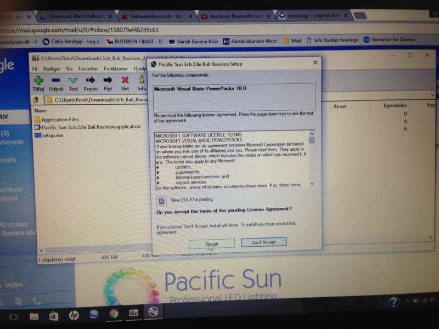
Task: Click the license text scrollbar
Action: [312, 159]
